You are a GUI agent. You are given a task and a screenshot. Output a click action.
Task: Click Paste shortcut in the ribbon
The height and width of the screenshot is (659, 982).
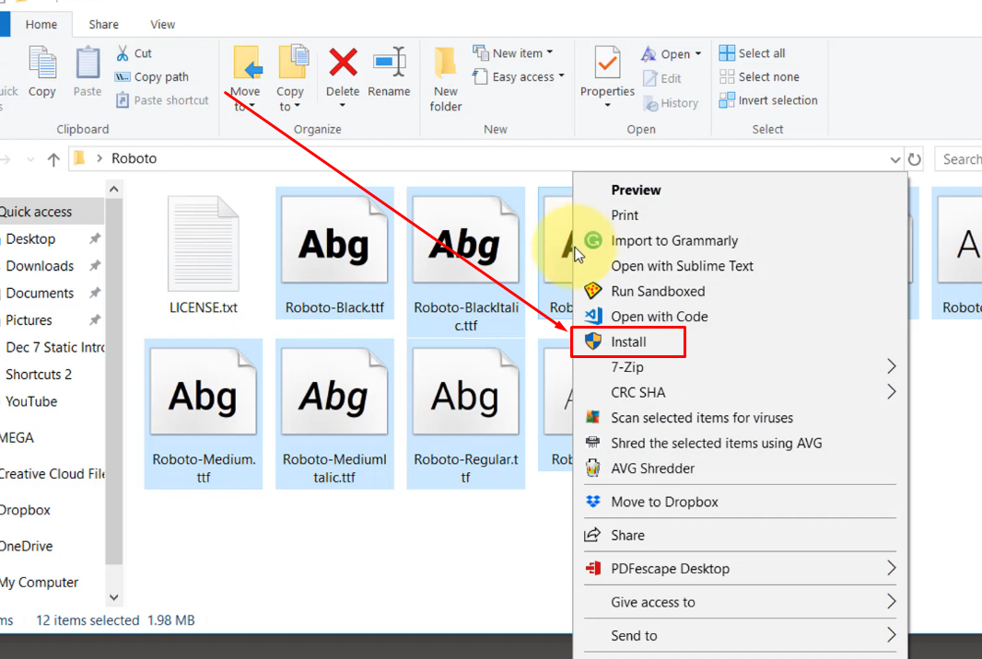(162, 100)
